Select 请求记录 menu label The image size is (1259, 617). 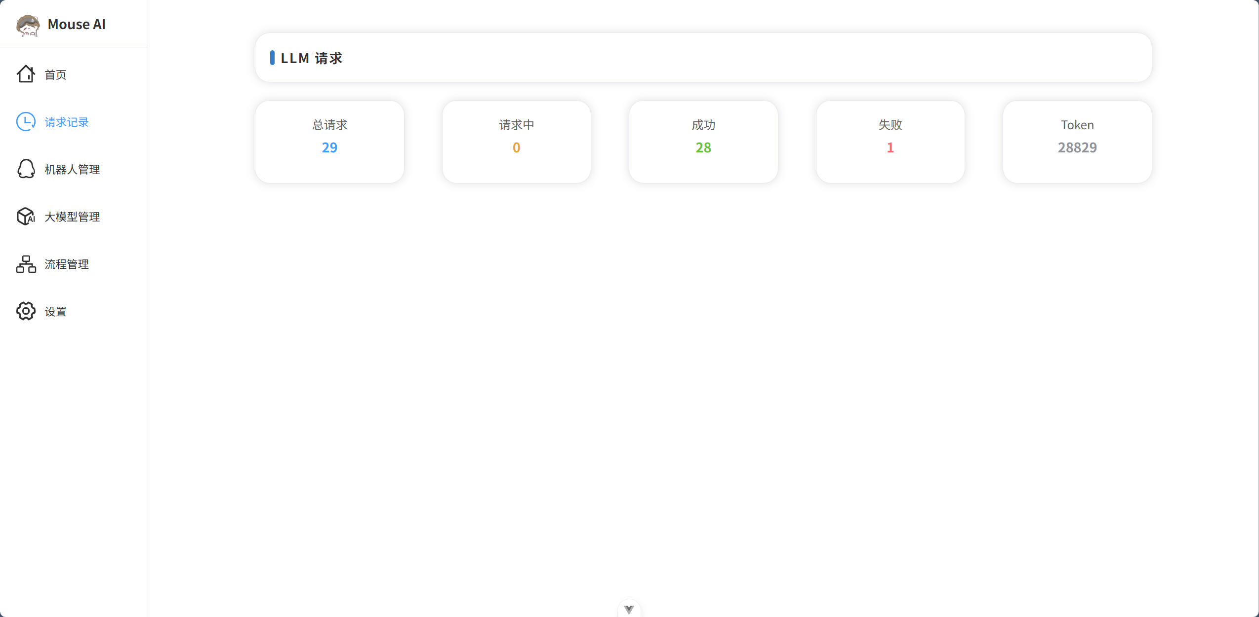pos(67,122)
